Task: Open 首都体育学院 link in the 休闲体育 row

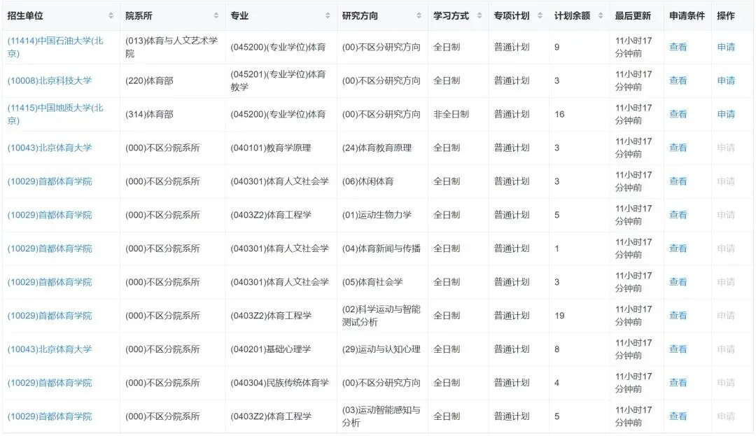Action: (50, 182)
